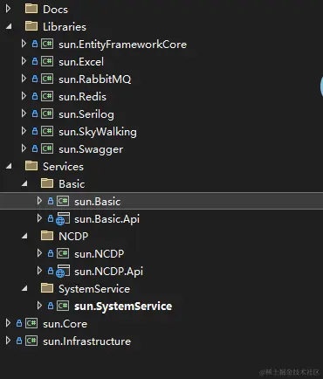
Task: Click the lock icon beside sun.Core
Action: [19, 323]
